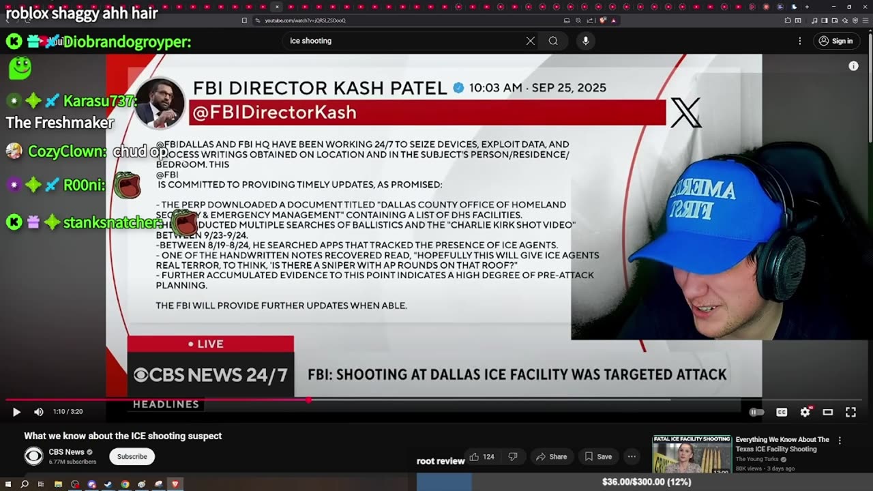The image size is (873, 491).
Task: Click the share icon in address bar
Action: click(590, 20)
